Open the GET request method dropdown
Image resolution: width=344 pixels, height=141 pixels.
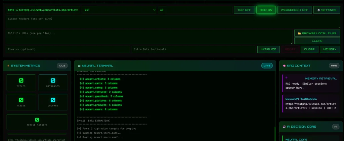[x=119, y=10]
